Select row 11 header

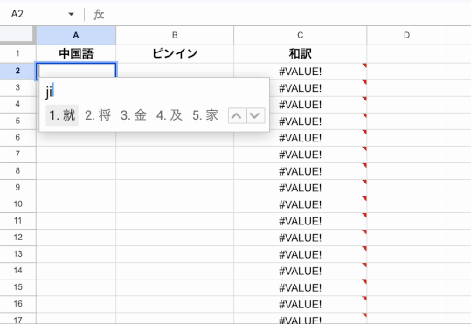point(17,221)
